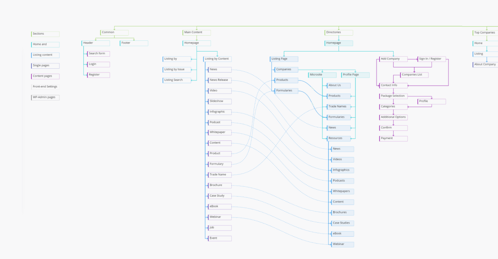Click the "About Company" node
This screenshot has width=498, height=259.
point(485,65)
